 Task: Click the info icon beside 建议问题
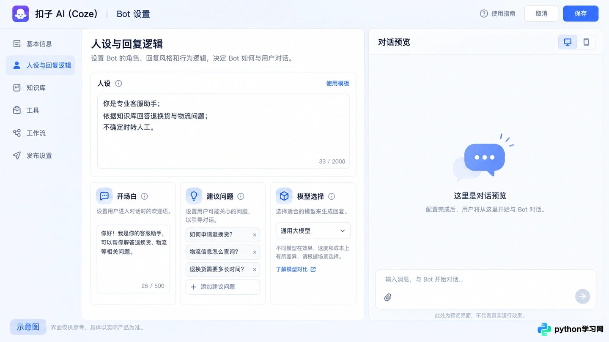(241, 196)
